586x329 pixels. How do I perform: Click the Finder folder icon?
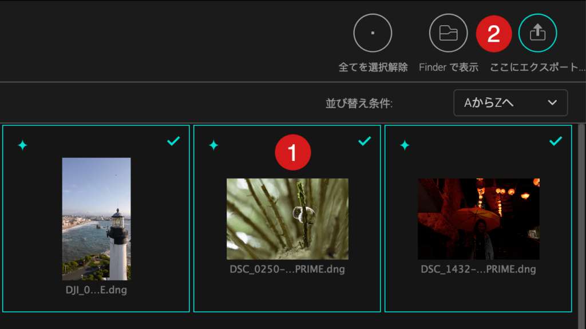(x=448, y=33)
